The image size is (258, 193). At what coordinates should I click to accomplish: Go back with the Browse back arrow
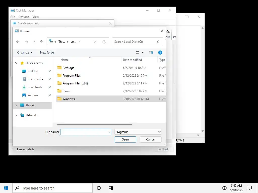[18, 42]
